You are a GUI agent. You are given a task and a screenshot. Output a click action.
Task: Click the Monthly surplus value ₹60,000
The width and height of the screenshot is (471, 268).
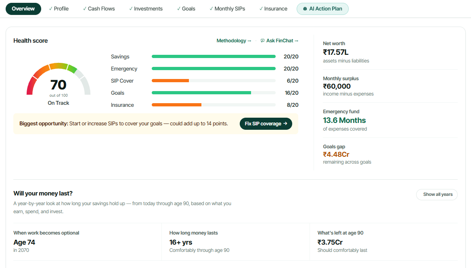[x=337, y=86]
